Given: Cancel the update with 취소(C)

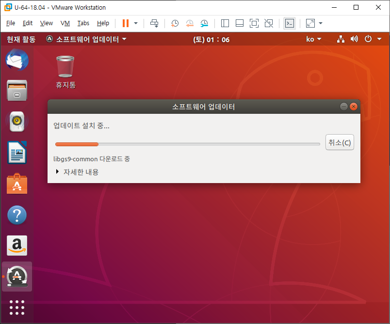Looking at the screenshot, I should (x=340, y=142).
